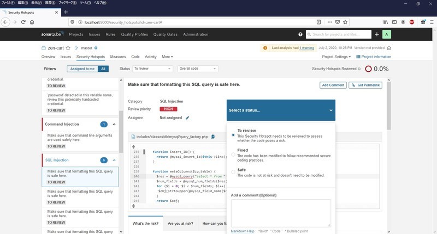
Task: Open master branch selector
Action: (86, 48)
